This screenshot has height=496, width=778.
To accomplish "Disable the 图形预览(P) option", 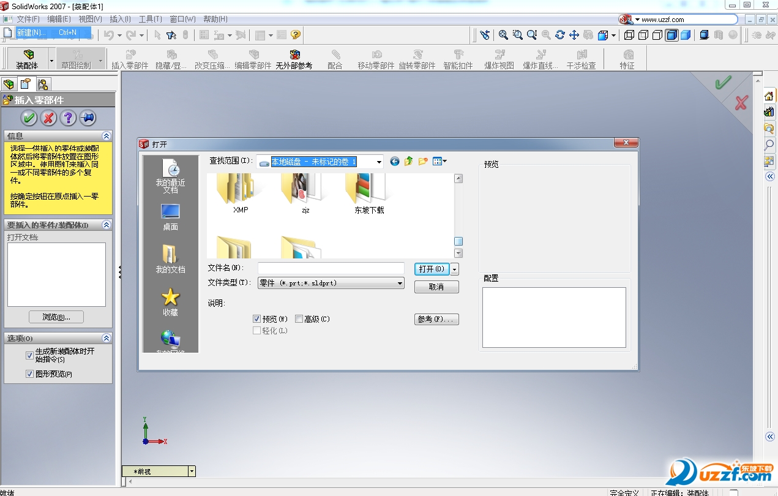I will pyautogui.click(x=29, y=374).
